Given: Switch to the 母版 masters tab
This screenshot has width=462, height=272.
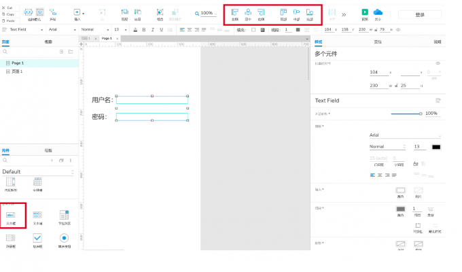Looking at the screenshot, I should pyautogui.click(x=48, y=150).
